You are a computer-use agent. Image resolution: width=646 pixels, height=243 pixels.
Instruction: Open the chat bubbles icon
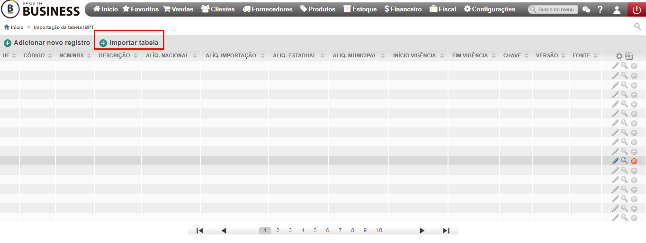(x=586, y=9)
